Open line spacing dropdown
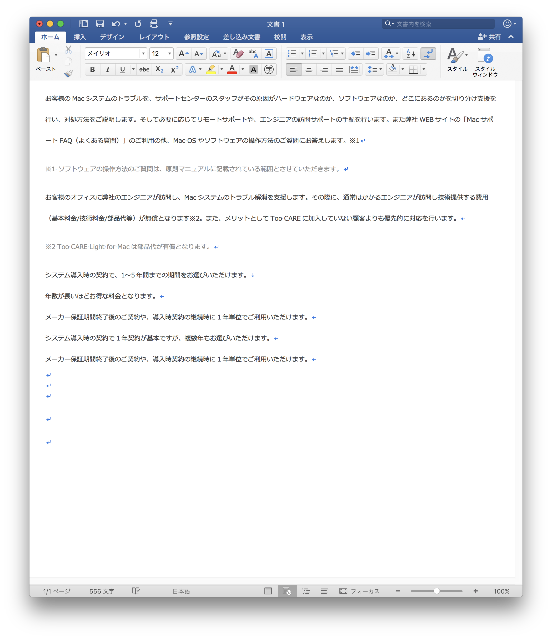 coord(374,70)
